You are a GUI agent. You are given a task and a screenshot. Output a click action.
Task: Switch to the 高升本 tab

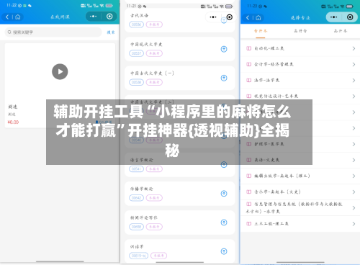tap(341, 31)
